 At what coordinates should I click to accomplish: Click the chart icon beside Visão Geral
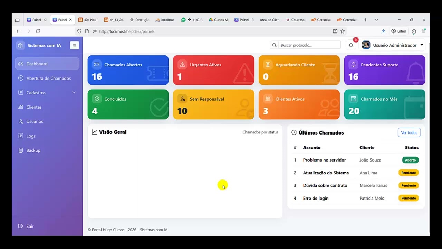coord(94,132)
